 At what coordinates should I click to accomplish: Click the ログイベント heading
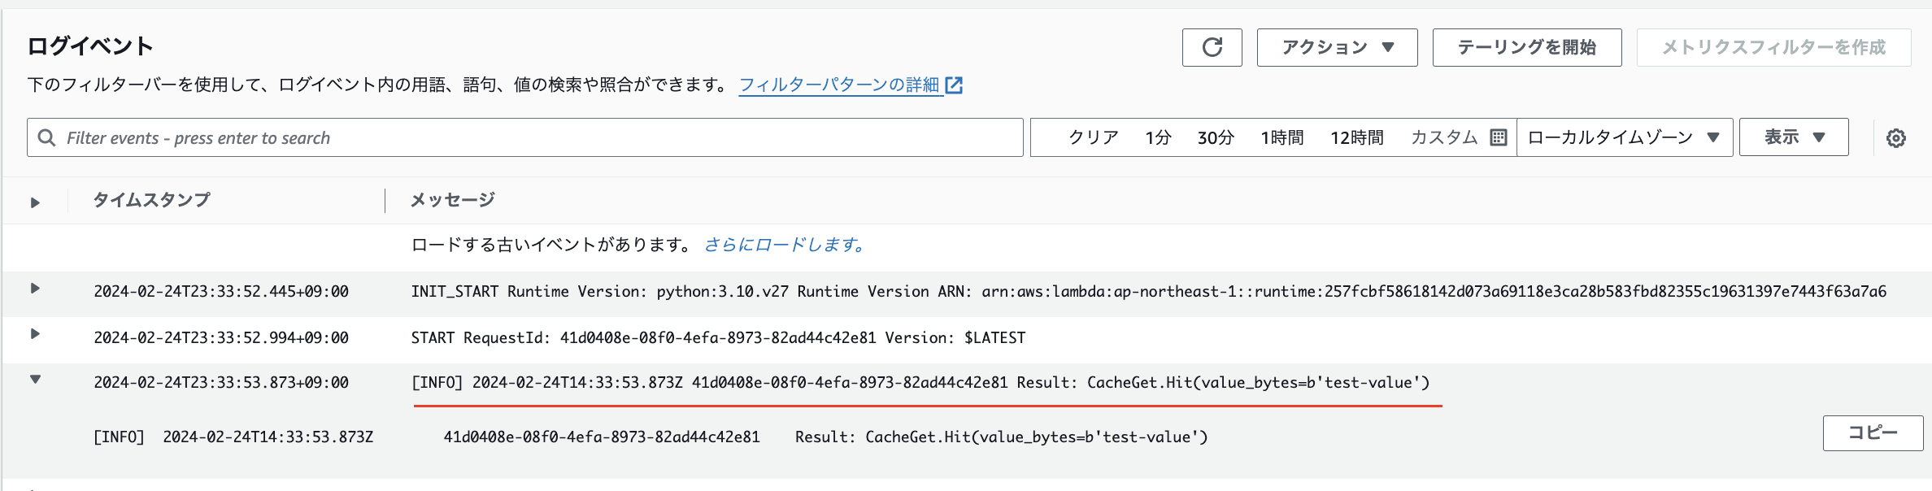click(90, 46)
